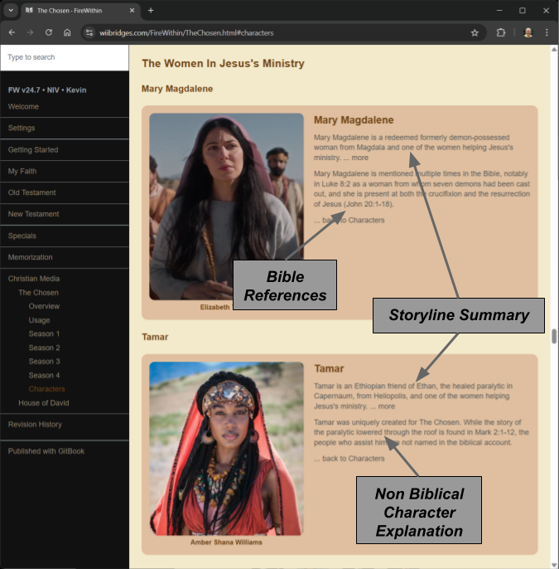Open the Welcome sidebar item
Viewport: 559px width, 569px height.
23,106
